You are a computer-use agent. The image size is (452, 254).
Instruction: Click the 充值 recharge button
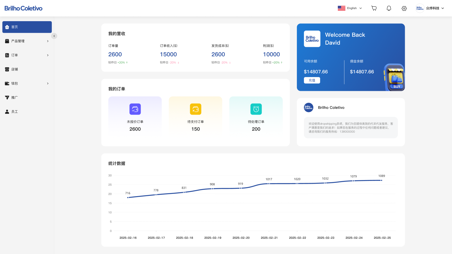pyautogui.click(x=312, y=80)
